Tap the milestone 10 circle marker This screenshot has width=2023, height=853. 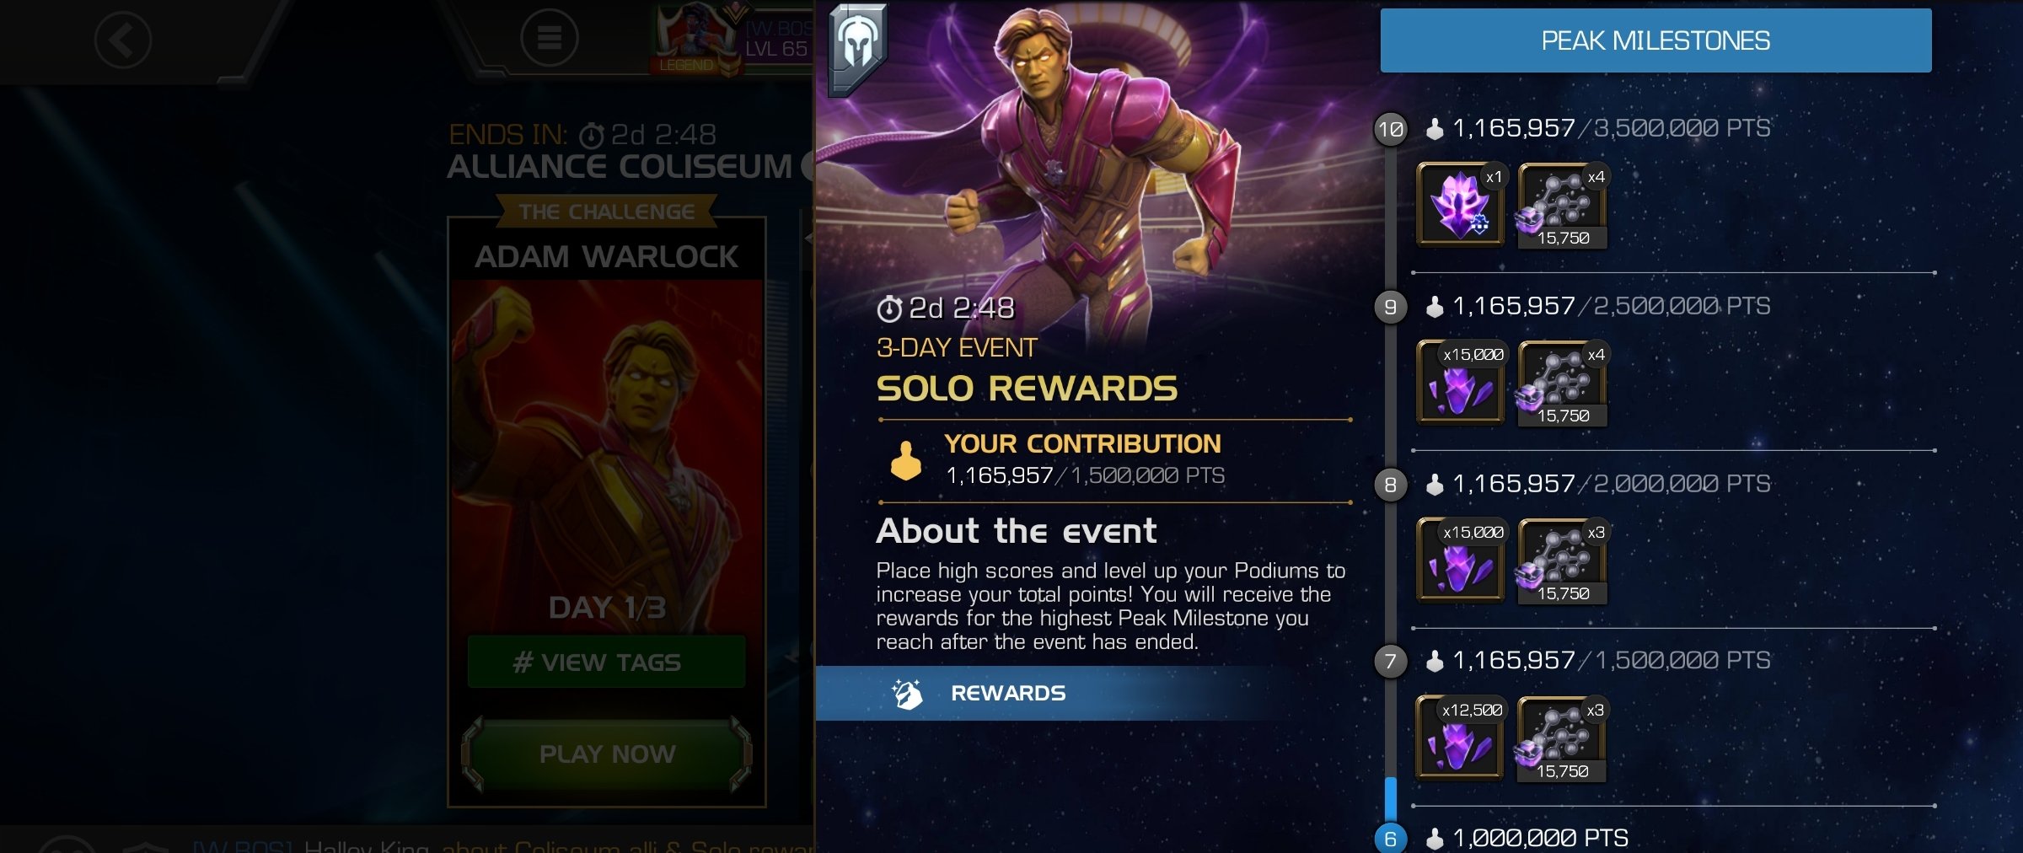pos(1391,129)
